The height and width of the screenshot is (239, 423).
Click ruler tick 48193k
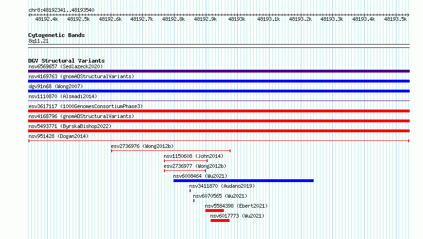[x=237, y=19]
